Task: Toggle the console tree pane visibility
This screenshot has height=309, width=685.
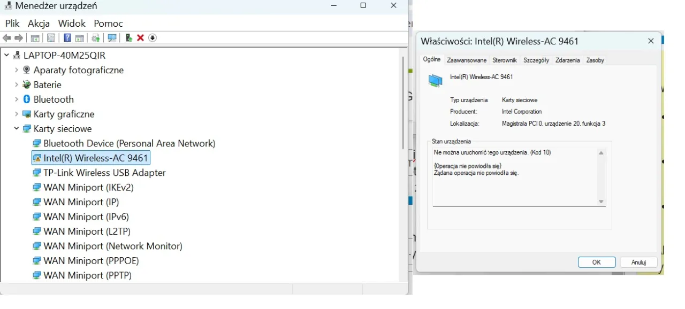Action: (x=34, y=37)
